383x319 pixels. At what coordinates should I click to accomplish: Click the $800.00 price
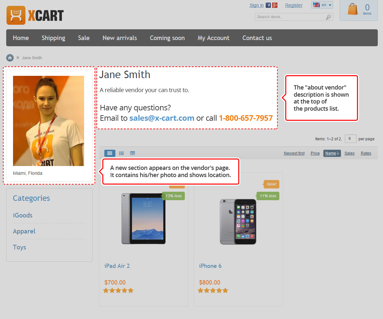click(210, 283)
